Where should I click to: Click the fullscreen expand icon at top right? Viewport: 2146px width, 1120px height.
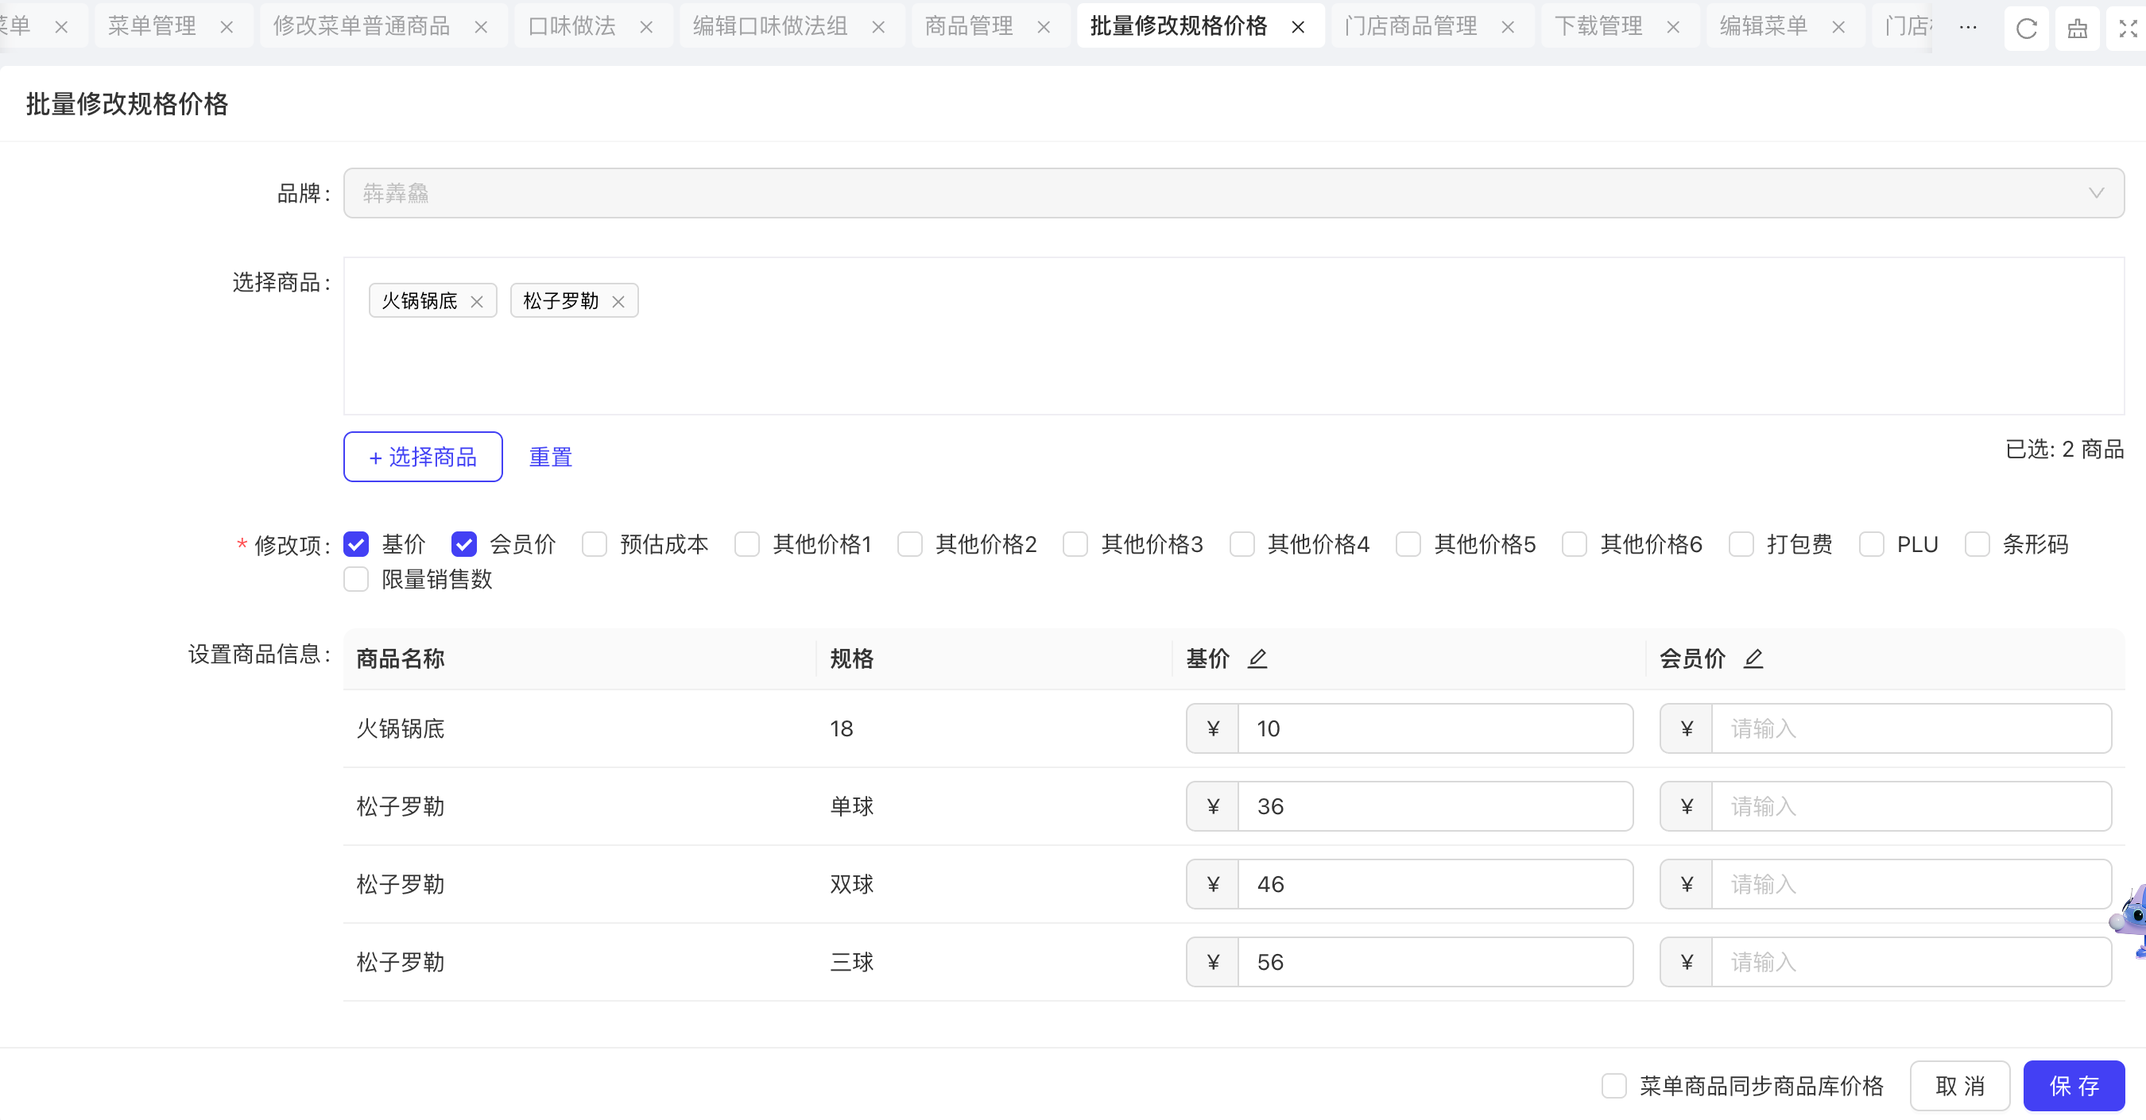[2128, 29]
